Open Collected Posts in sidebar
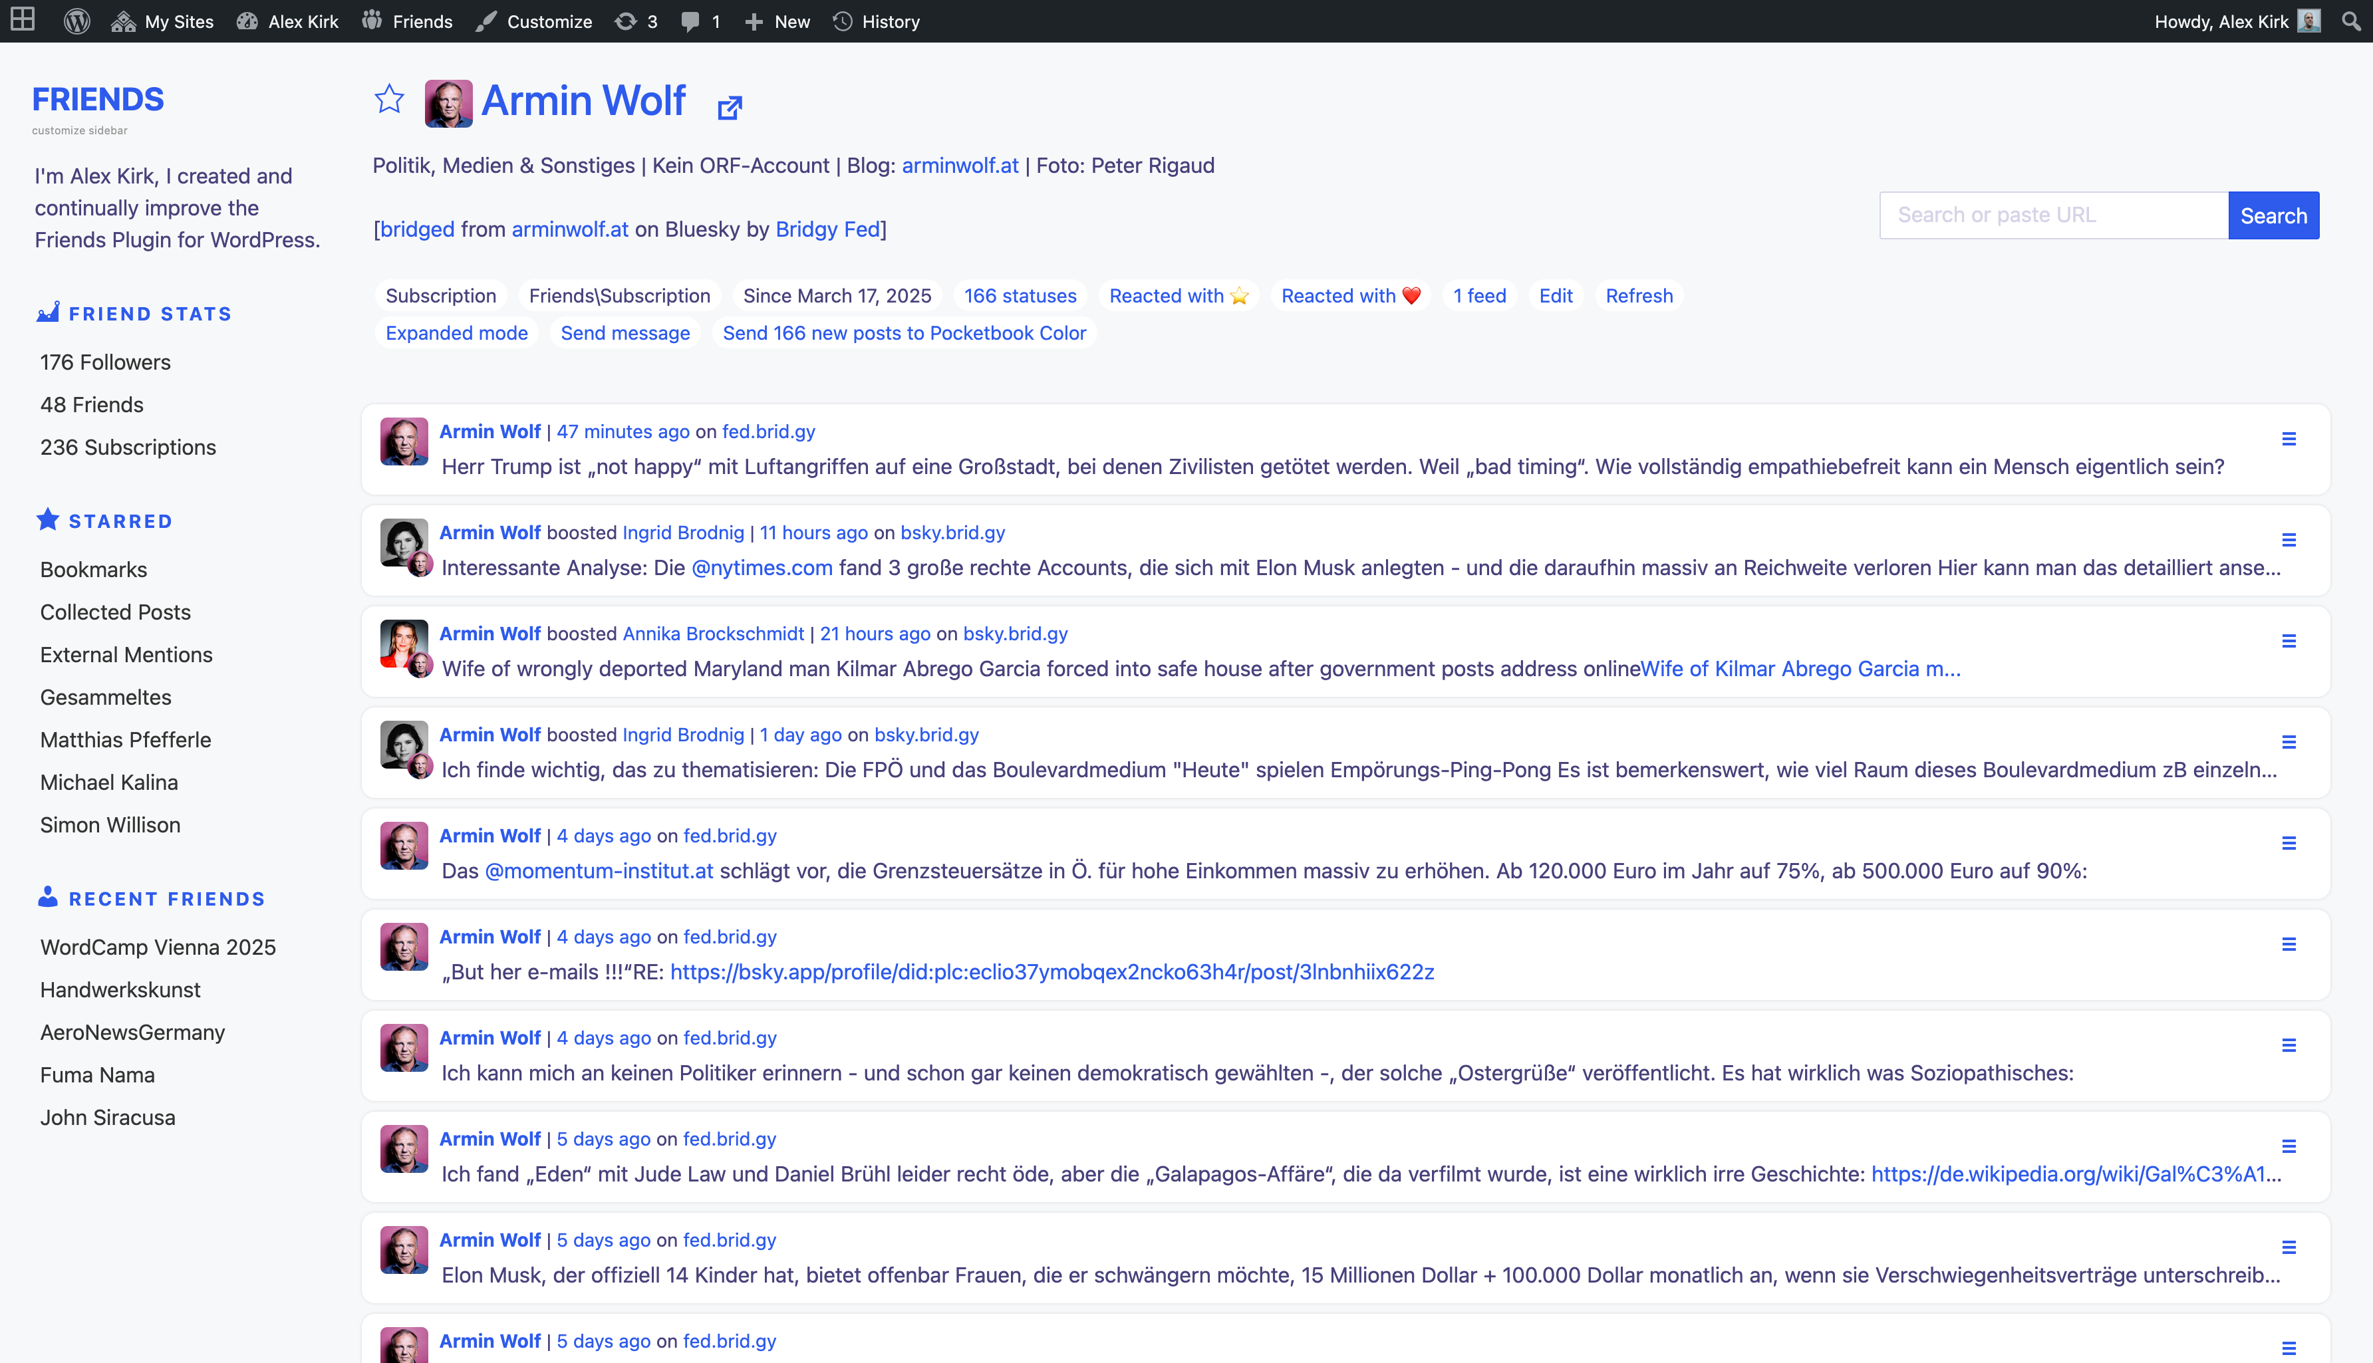This screenshot has width=2373, height=1363. click(115, 612)
